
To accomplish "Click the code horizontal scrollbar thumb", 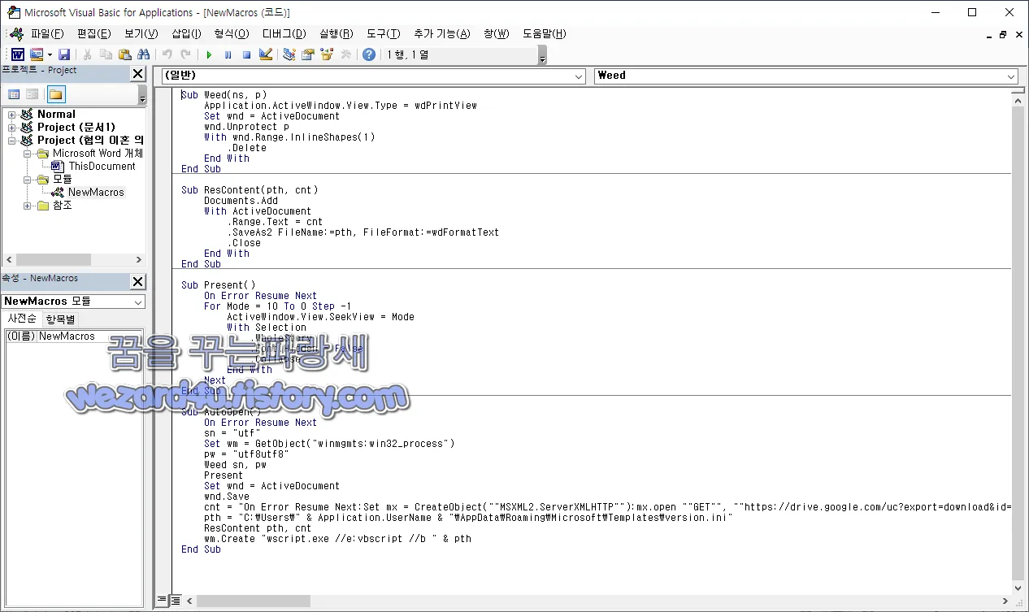I will pos(253,601).
